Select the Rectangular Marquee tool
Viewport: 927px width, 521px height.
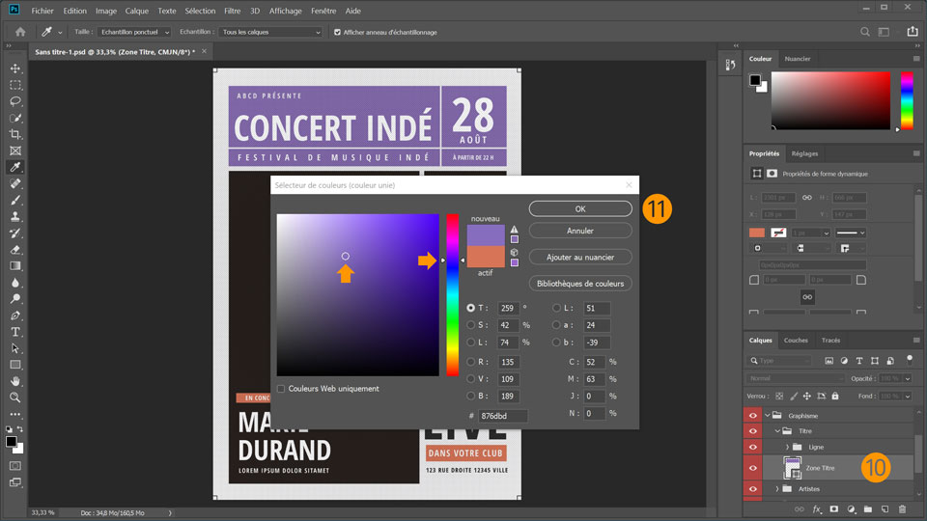pyautogui.click(x=15, y=85)
